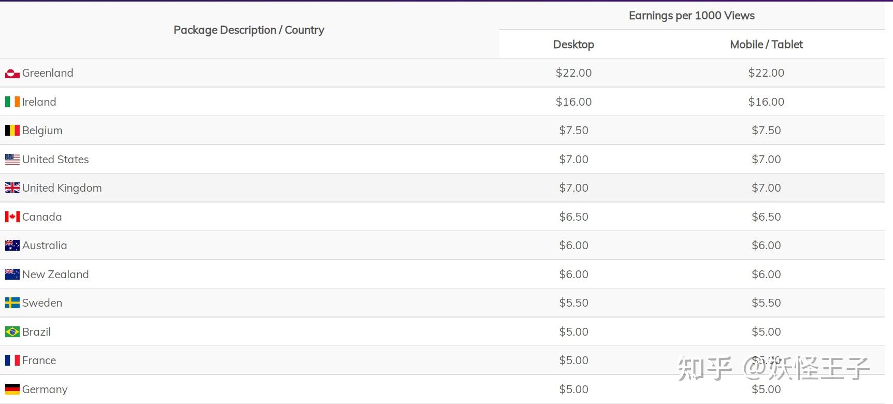
Task: Click the United Kingdom flag icon
Action: (x=12, y=188)
